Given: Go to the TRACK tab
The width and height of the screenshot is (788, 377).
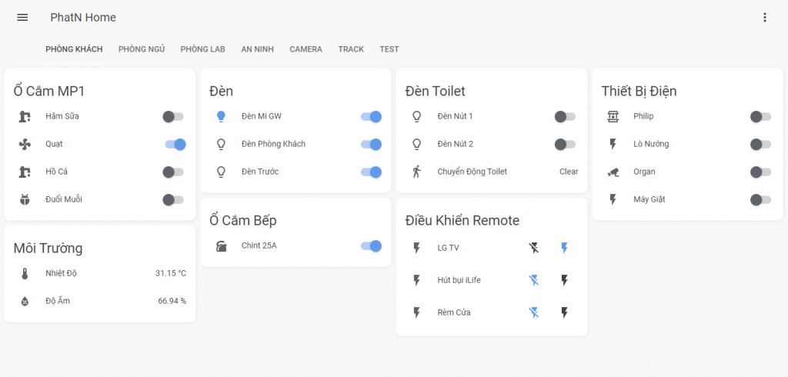Looking at the screenshot, I should (x=351, y=49).
